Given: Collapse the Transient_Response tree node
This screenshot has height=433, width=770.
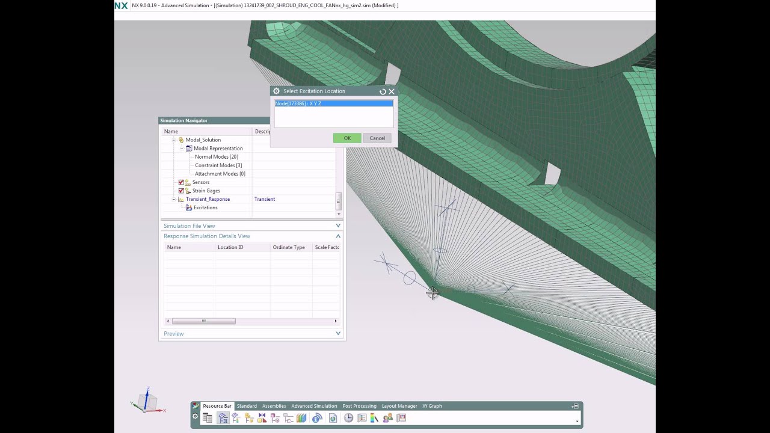Looking at the screenshot, I should (174, 199).
